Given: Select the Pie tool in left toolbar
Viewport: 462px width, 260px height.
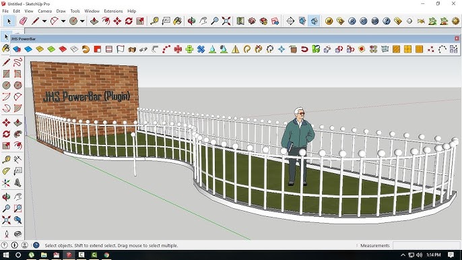Looking at the screenshot, I should tap(18, 108).
